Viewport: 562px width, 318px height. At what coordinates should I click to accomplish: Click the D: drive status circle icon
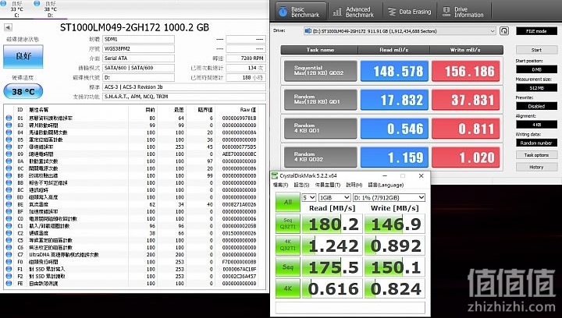pos(37,3)
